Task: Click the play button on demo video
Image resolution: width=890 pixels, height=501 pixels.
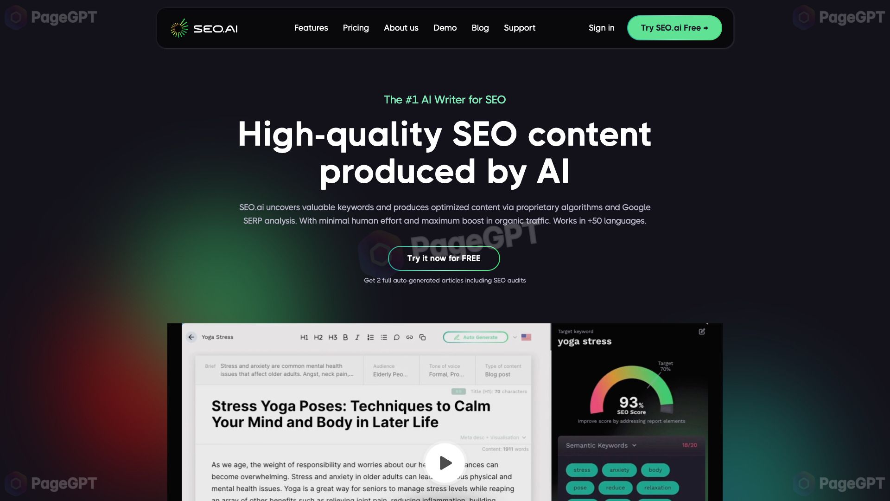Action: point(445,462)
